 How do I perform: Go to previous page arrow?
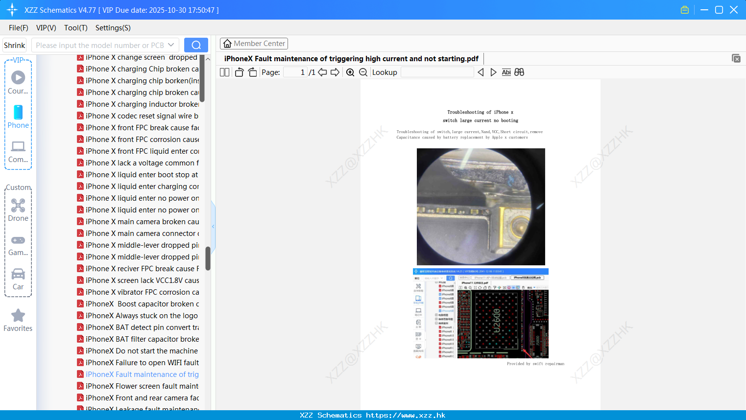[322, 72]
